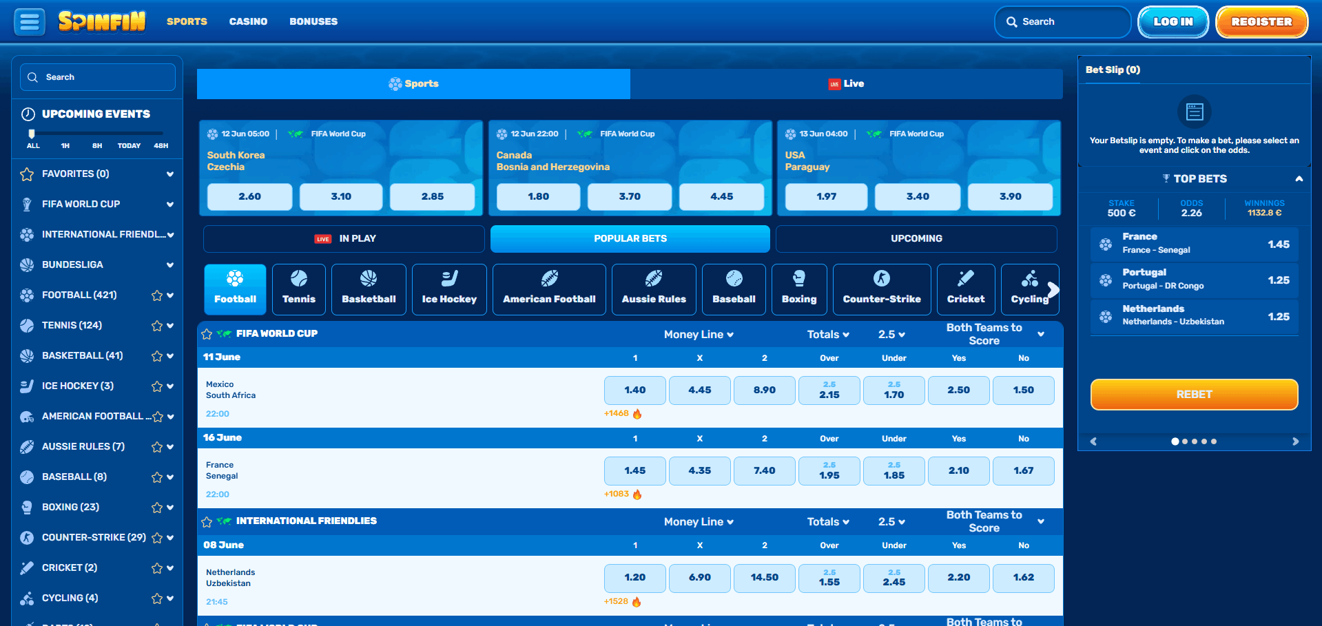Click the REGISTER button
Screen dimensions: 1322x626
click(x=1261, y=22)
